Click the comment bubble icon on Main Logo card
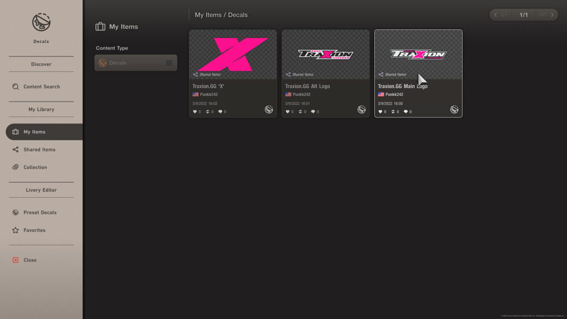 406,112
